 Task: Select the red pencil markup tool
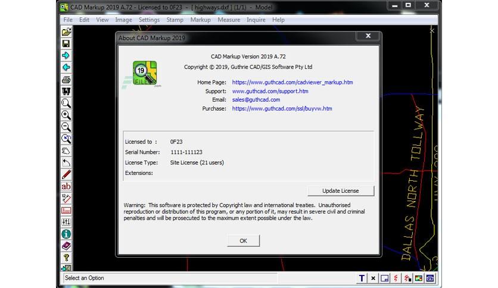(x=66, y=174)
